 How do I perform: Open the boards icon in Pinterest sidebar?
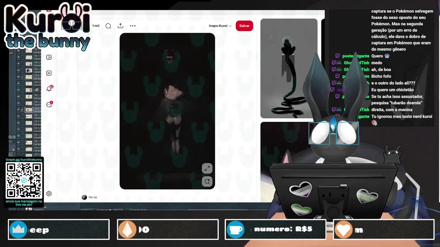[49, 57]
